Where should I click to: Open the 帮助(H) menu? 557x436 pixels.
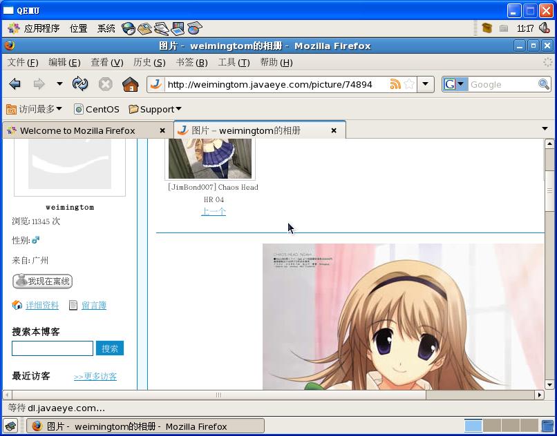pos(276,63)
